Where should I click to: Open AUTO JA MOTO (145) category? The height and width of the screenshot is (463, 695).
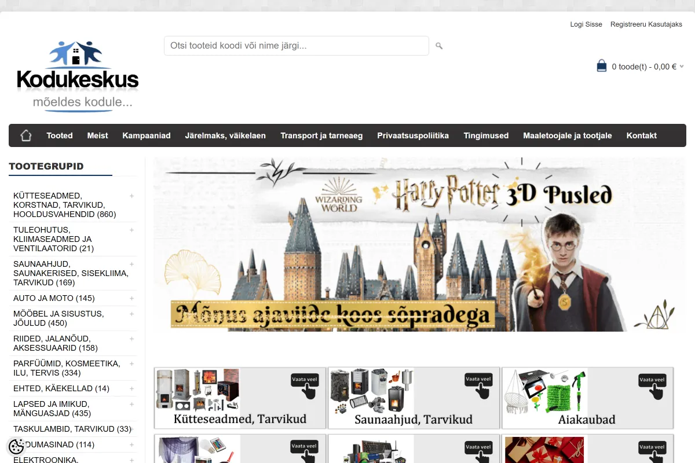54,298
